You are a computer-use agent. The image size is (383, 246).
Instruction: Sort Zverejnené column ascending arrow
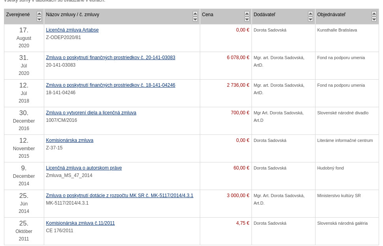39,14
